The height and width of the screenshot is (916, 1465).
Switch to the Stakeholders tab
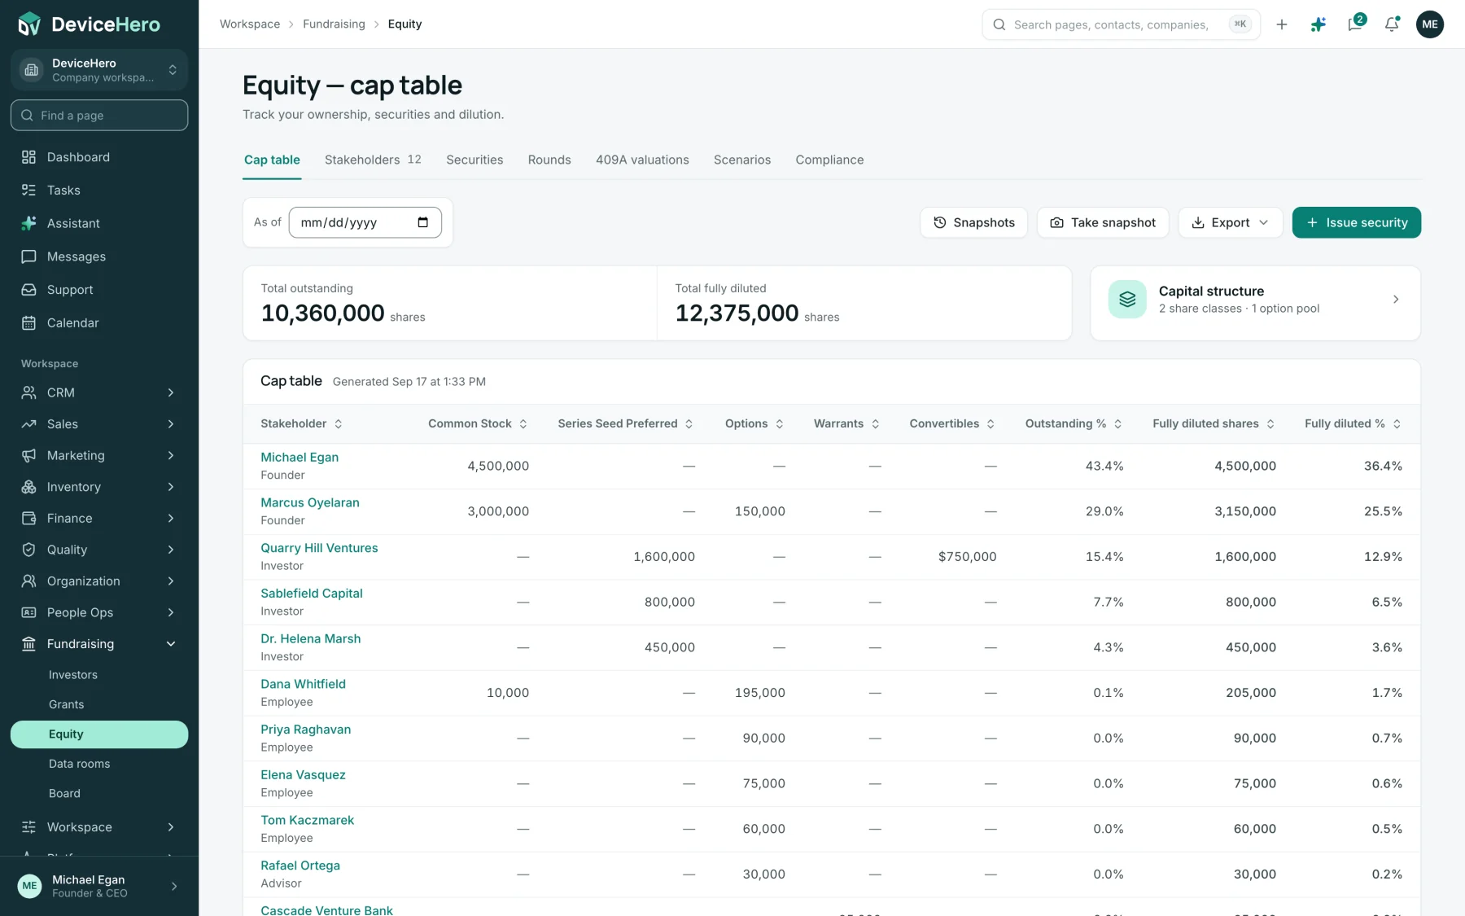click(373, 160)
